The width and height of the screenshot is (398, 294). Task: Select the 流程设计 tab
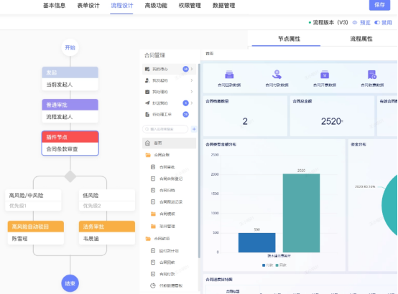tap(122, 5)
